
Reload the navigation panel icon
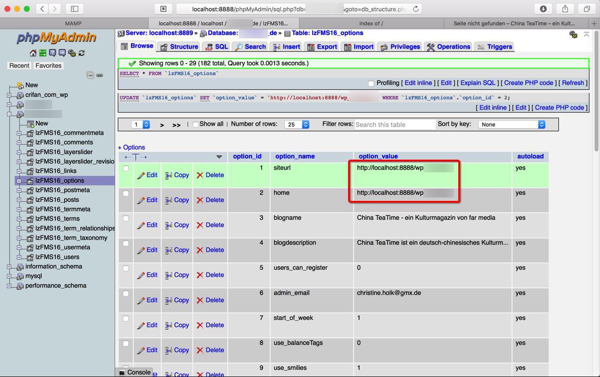[82, 53]
